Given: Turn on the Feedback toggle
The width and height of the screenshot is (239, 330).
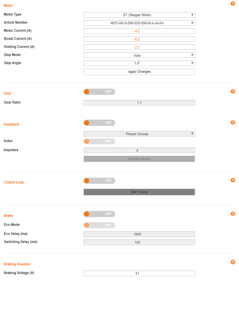Looking at the screenshot, I should tap(99, 123).
